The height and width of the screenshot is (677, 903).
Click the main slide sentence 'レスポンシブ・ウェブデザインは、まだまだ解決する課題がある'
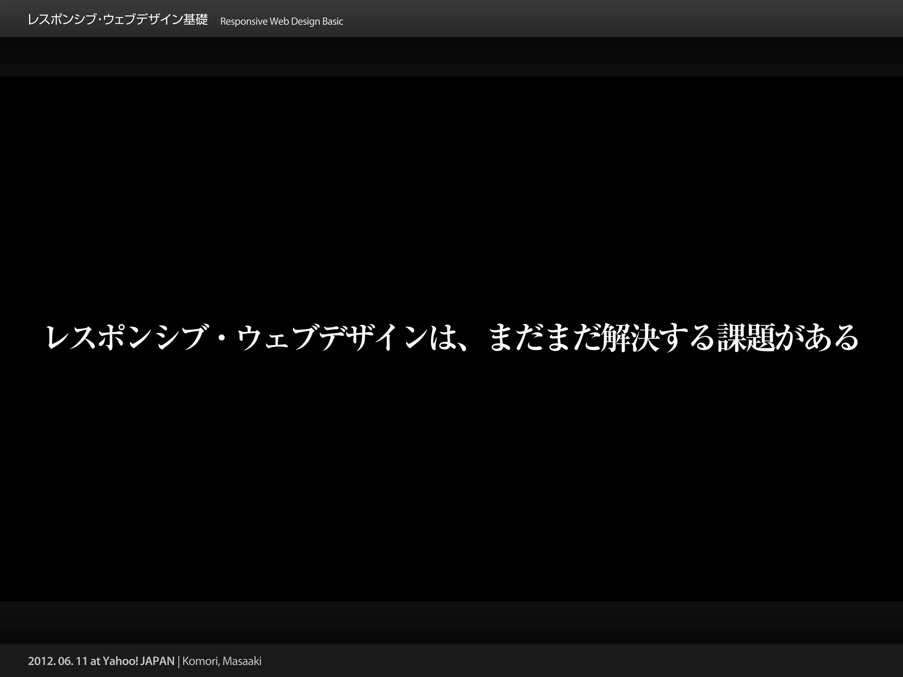[452, 338]
